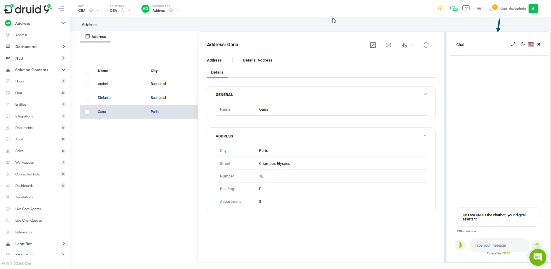
Task: Click the Details: Address link
Action: 257,60
